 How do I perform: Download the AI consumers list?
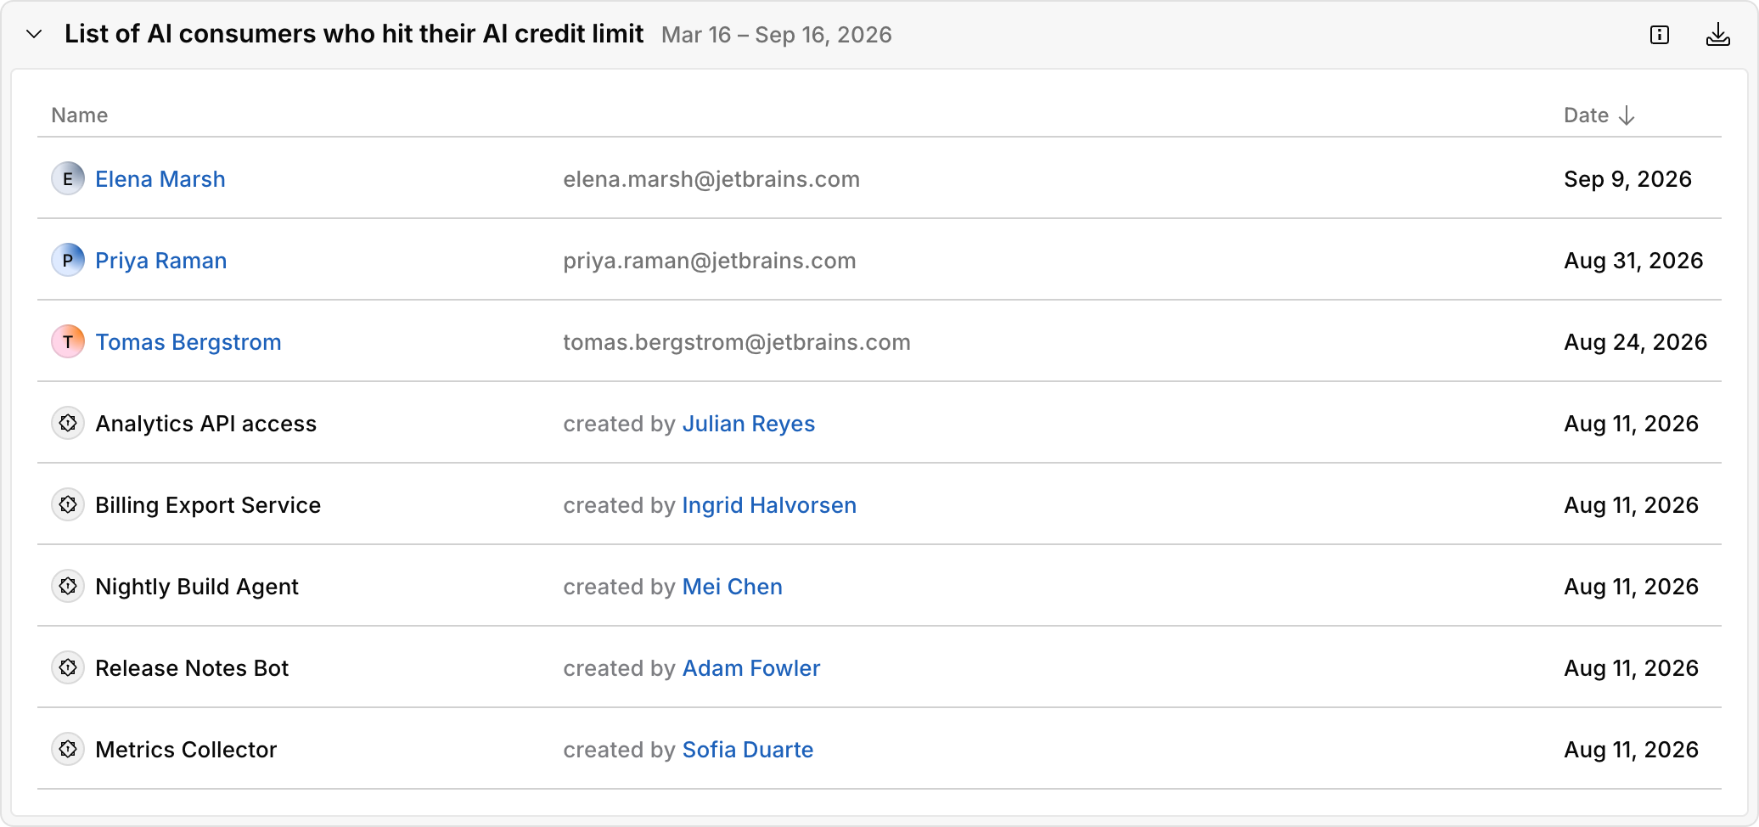point(1717,35)
